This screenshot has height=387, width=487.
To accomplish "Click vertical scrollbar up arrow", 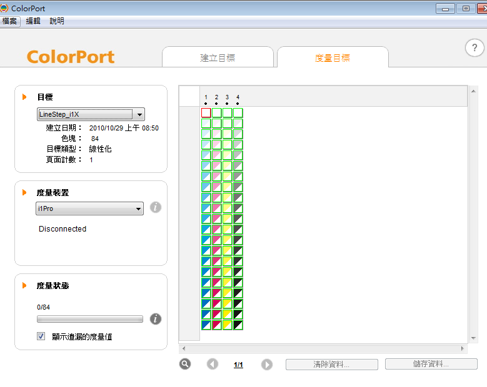I will [x=473, y=91].
